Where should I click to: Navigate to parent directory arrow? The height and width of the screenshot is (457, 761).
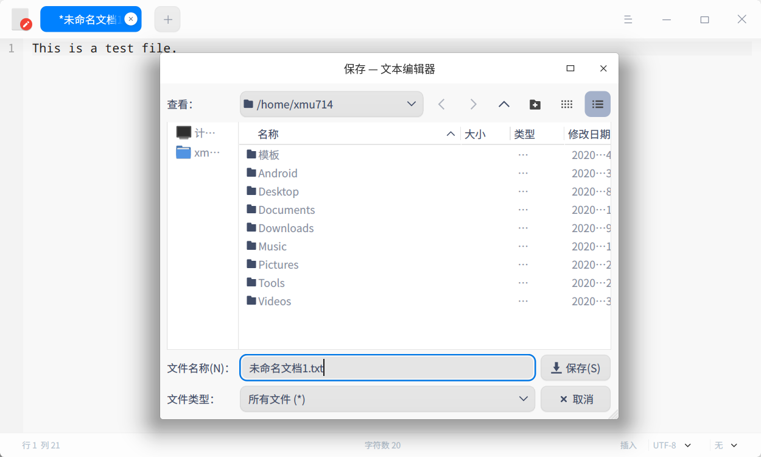(504, 104)
